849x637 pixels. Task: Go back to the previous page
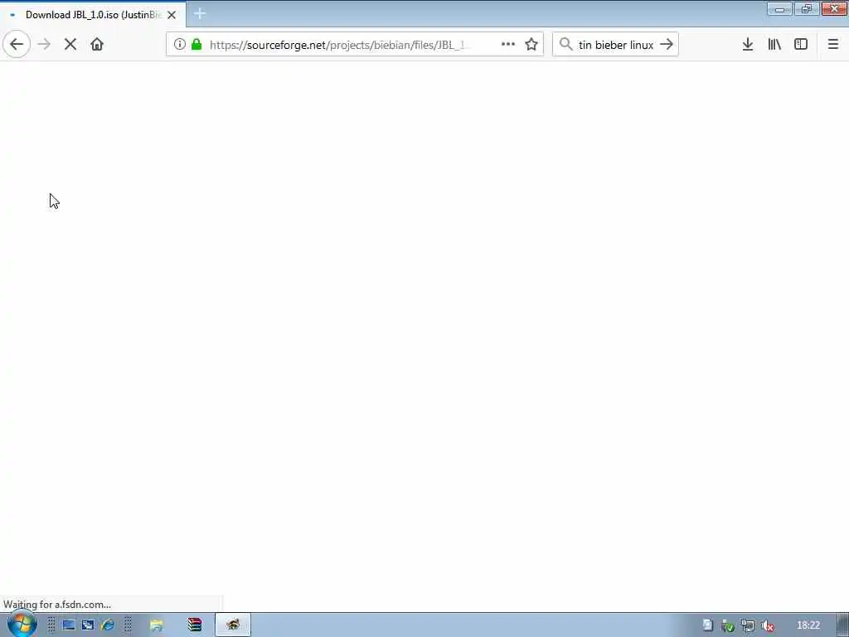tap(17, 45)
